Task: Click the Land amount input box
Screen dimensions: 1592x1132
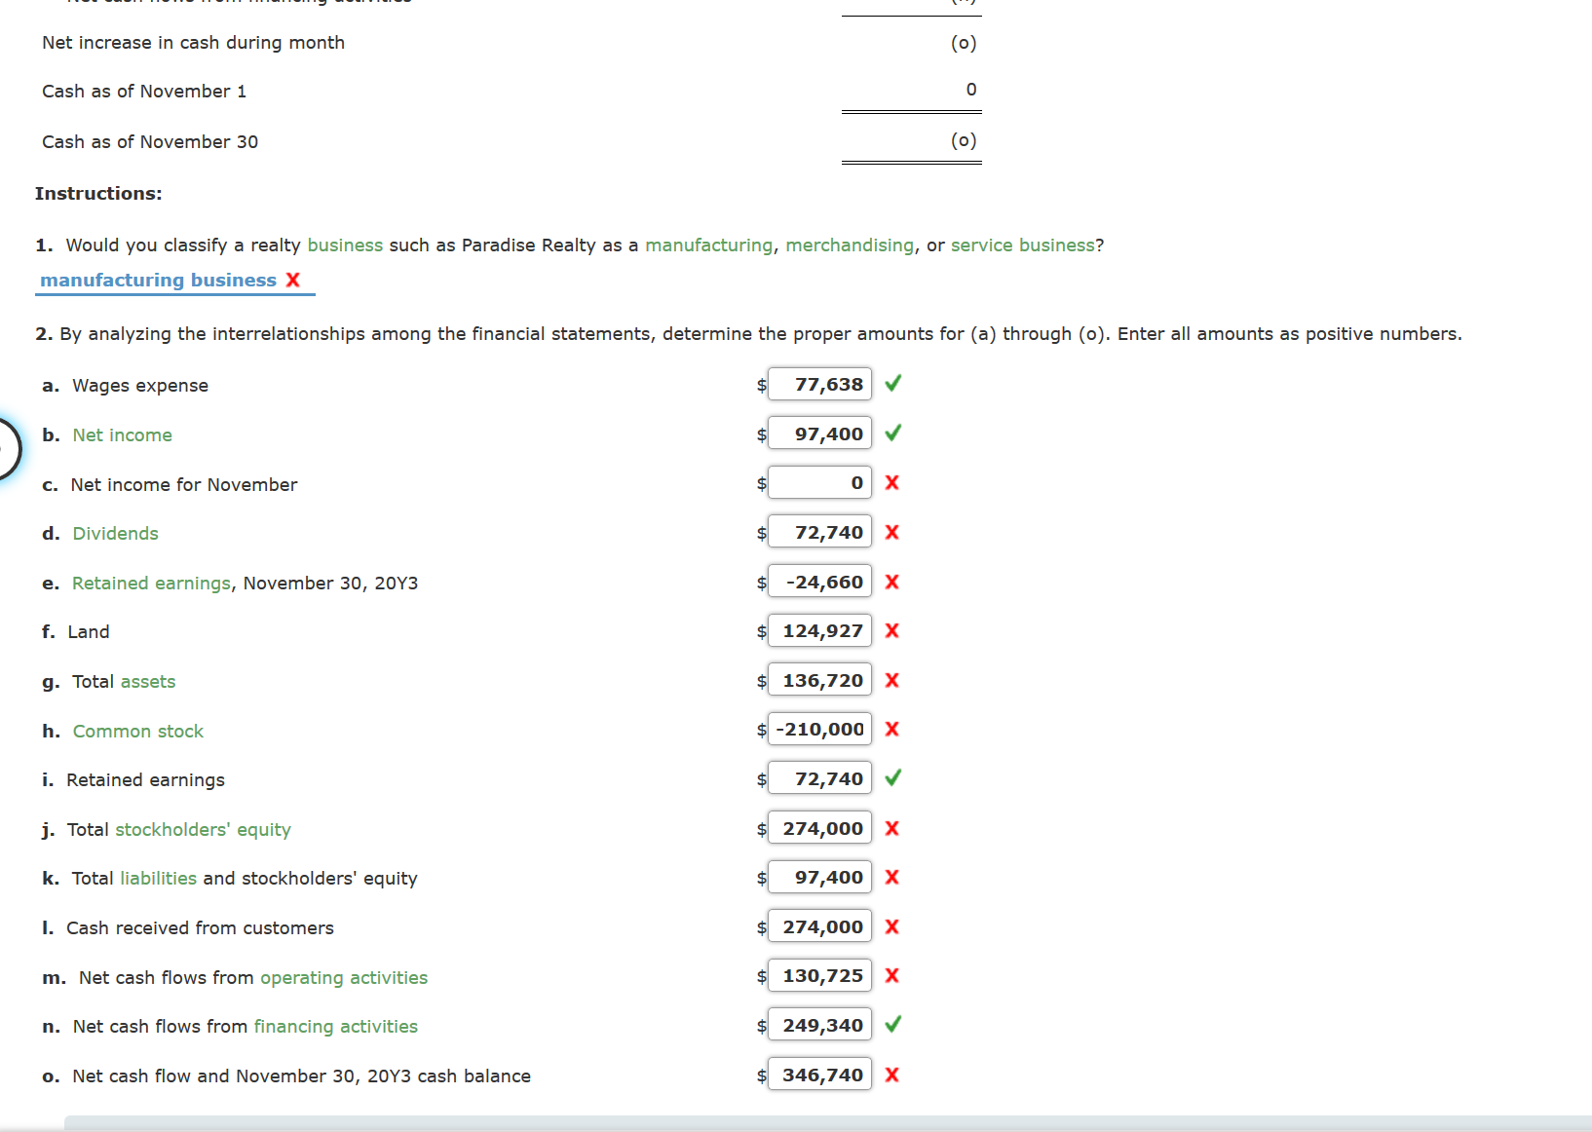Action: 818,630
